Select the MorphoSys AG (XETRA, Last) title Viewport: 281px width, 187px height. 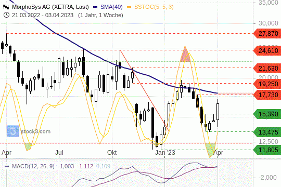tap(50, 7)
